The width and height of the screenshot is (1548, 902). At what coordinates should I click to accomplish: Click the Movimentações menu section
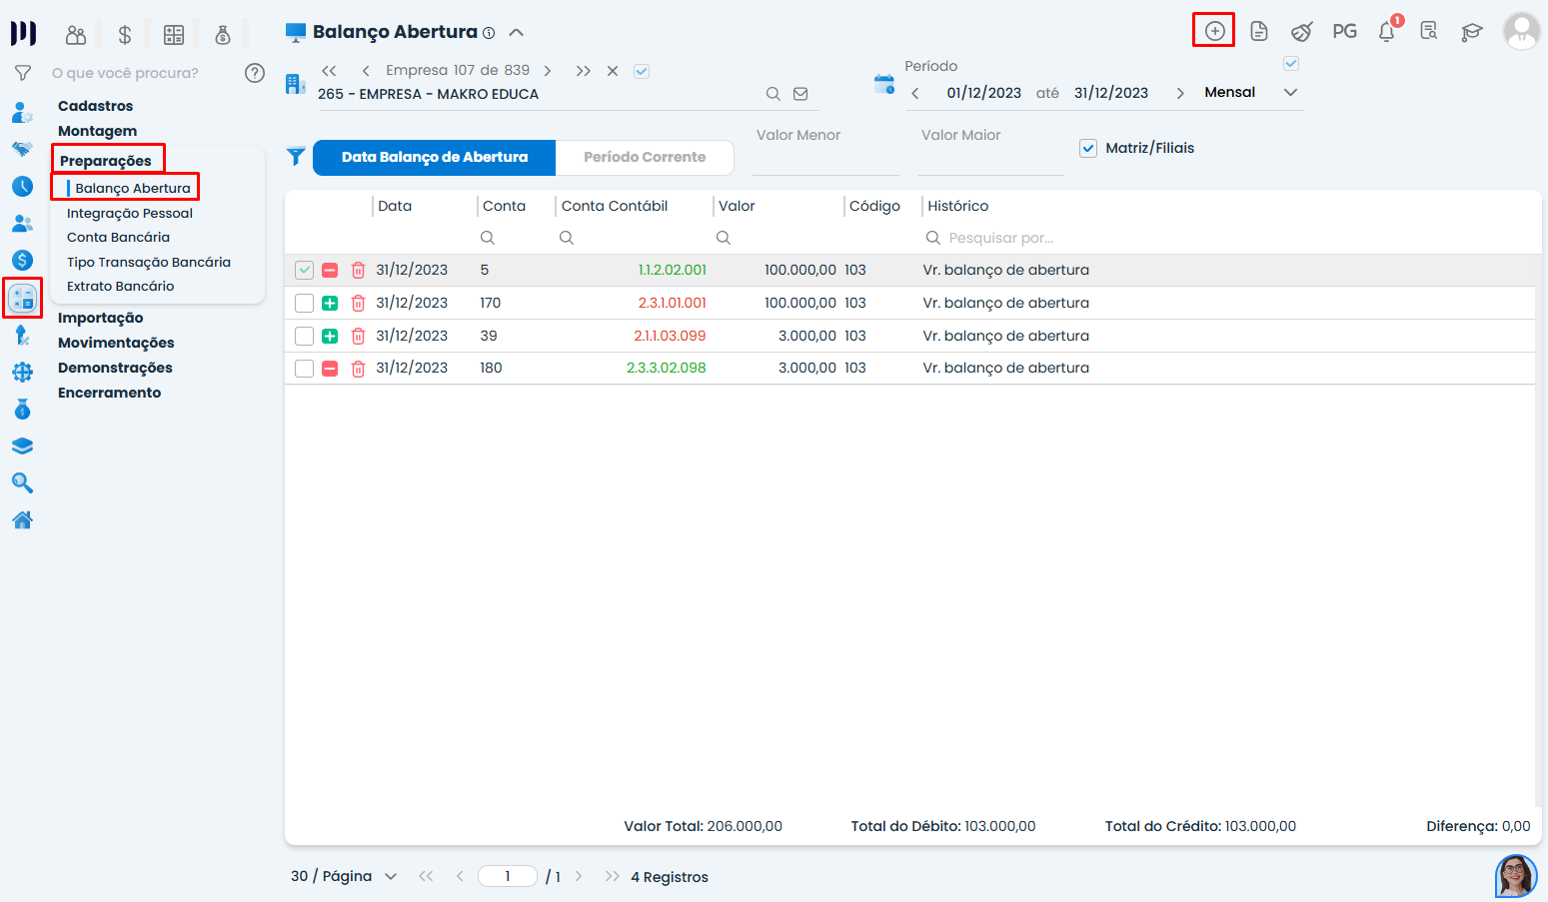click(116, 343)
